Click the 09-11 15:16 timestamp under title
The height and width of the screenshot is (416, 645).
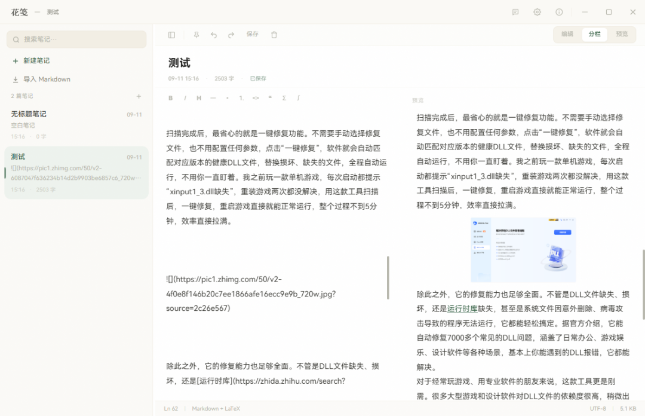183,78
